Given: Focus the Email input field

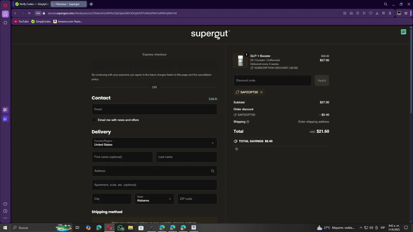Looking at the screenshot, I should 154,109.
